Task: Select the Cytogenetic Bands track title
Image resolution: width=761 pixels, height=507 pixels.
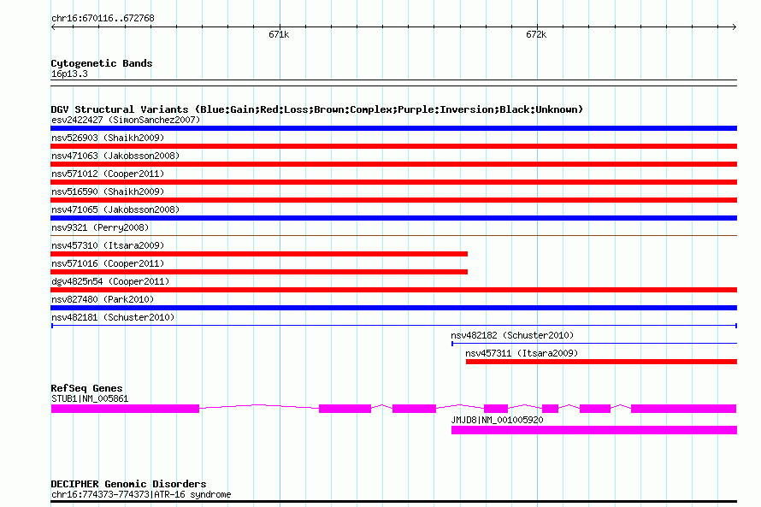Action: 102,63
